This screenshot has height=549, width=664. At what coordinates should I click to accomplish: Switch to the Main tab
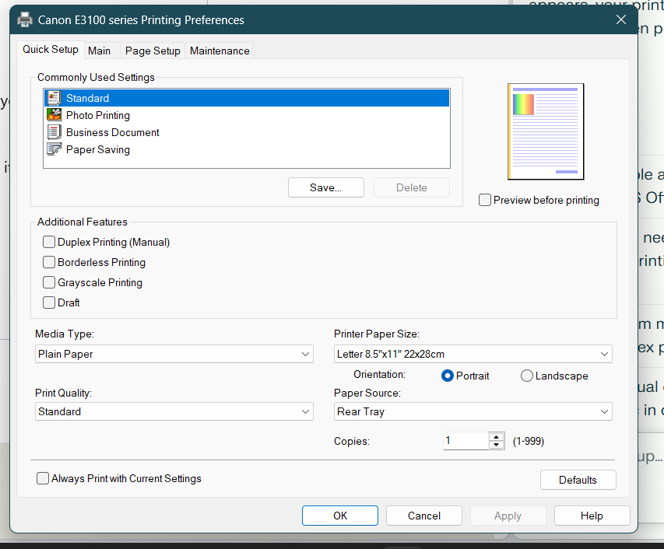[x=99, y=51]
